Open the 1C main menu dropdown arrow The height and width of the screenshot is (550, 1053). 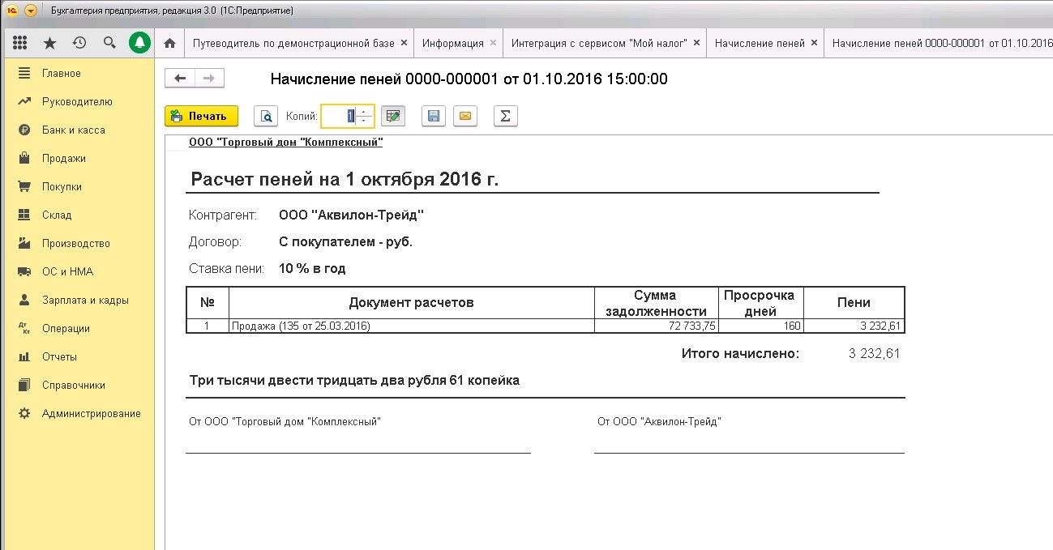pyautogui.click(x=31, y=11)
